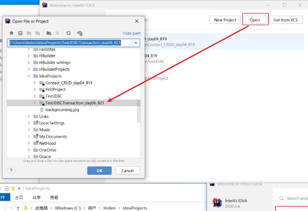
Task: Expand the HBuilderProjects folder
Action: pyautogui.click(x=29, y=69)
